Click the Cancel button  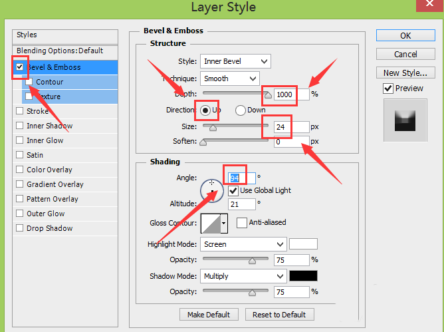(x=405, y=54)
